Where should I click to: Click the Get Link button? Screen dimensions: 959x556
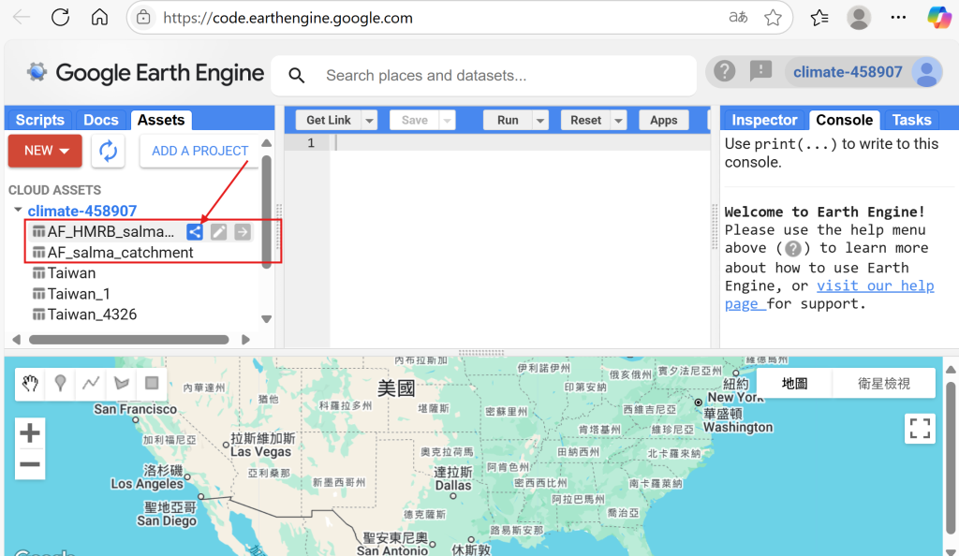click(329, 121)
